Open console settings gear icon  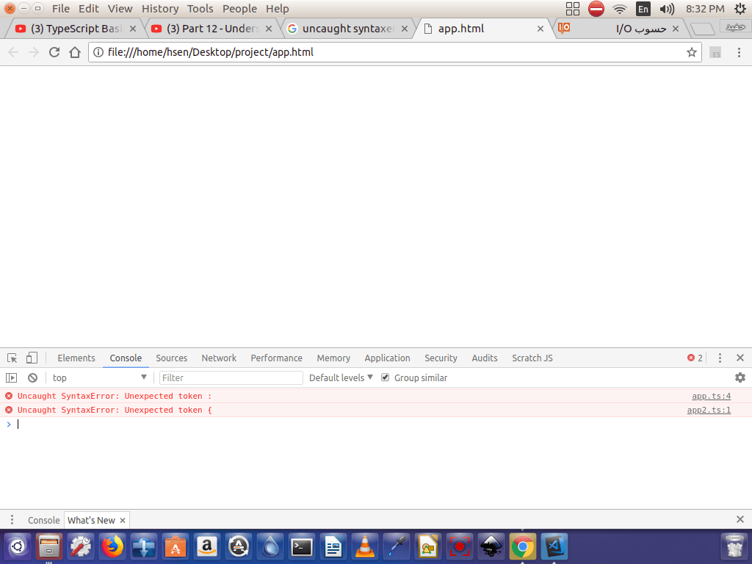[x=740, y=377]
